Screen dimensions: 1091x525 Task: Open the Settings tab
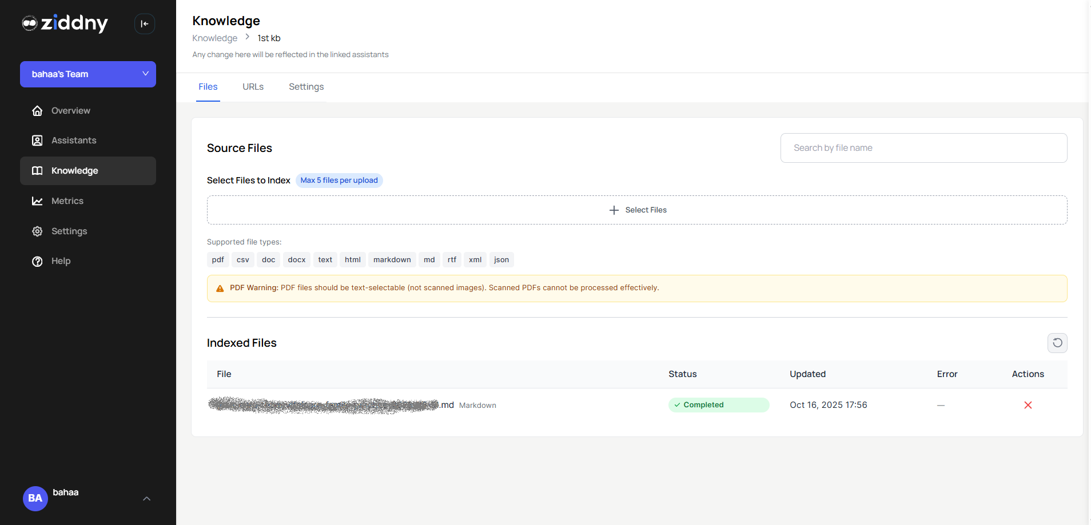pyautogui.click(x=306, y=87)
